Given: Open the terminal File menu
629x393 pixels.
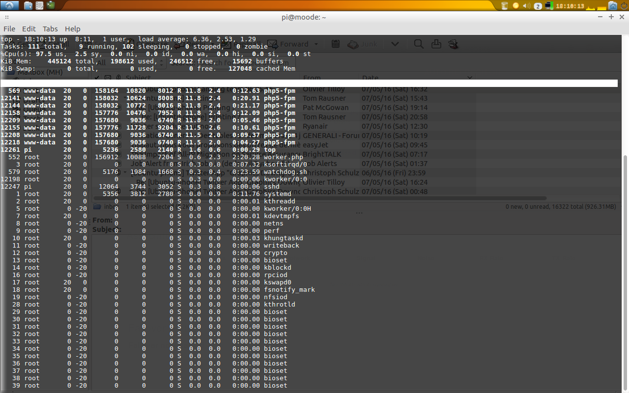Looking at the screenshot, I should (9, 29).
